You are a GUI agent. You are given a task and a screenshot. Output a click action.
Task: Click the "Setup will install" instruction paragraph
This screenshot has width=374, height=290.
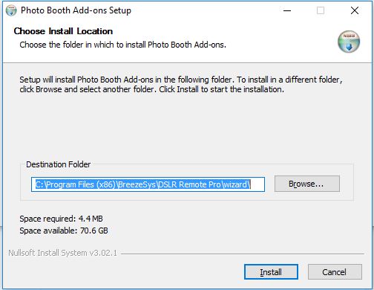[181, 84]
